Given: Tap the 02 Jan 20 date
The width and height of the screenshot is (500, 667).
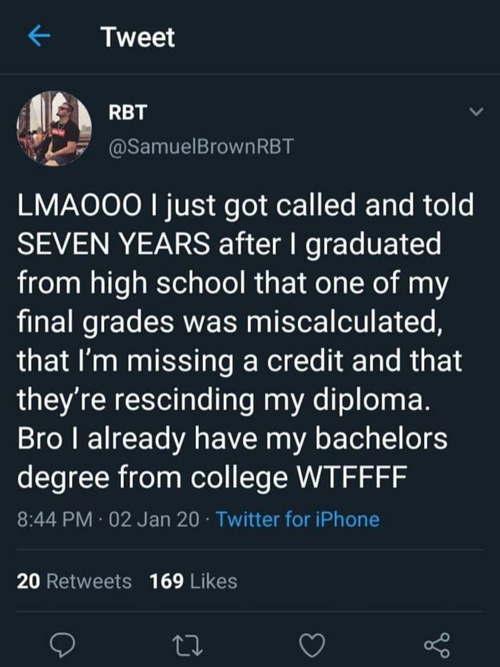Looking at the screenshot, I should coord(154,519).
